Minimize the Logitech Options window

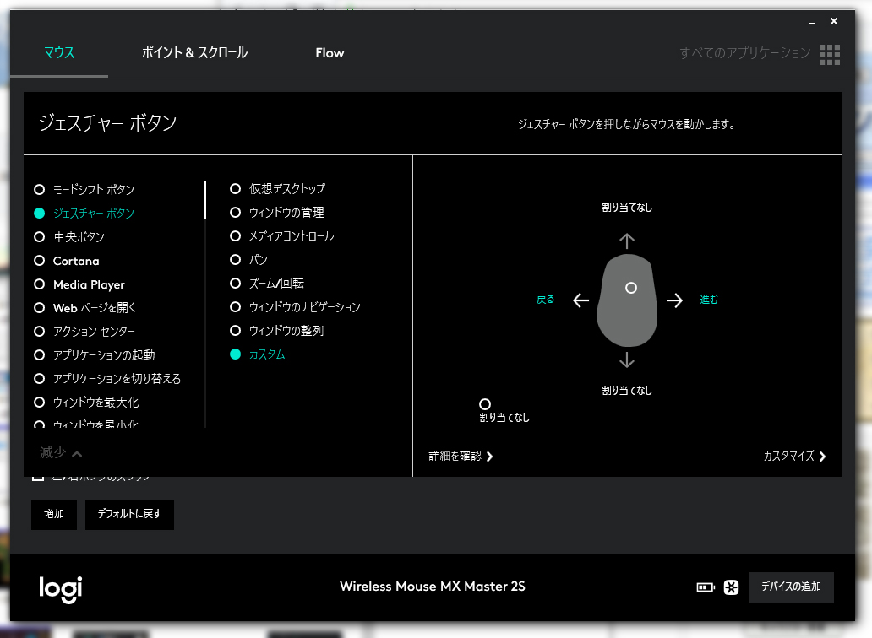(x=812, y=22)
